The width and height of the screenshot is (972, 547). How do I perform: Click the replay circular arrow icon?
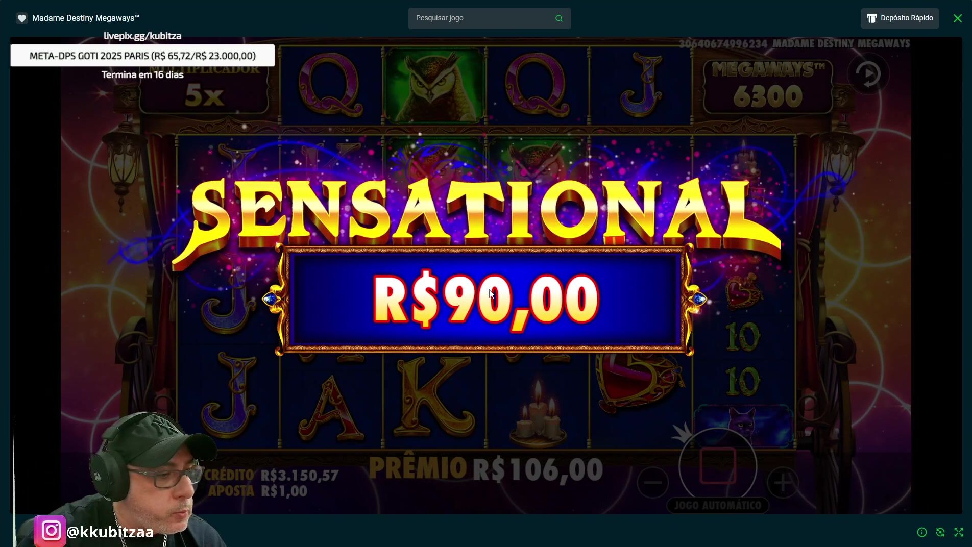[868, 74]
